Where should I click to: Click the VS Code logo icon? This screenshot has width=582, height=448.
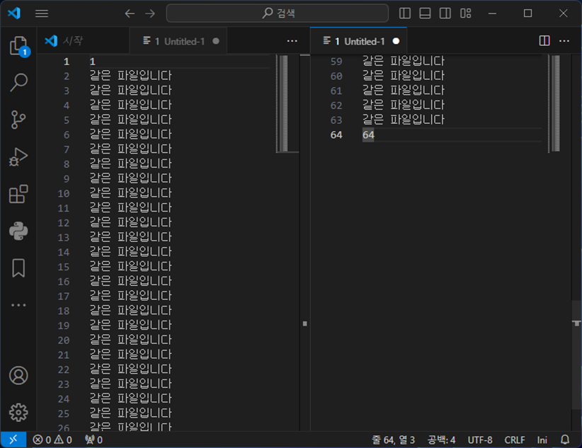pos(14,13)
